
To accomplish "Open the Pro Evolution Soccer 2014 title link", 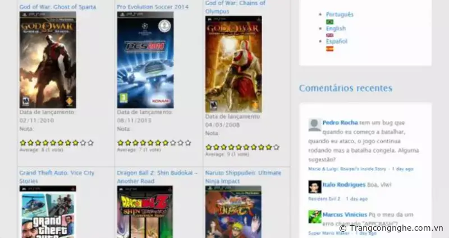I will (x=153, y=7).
